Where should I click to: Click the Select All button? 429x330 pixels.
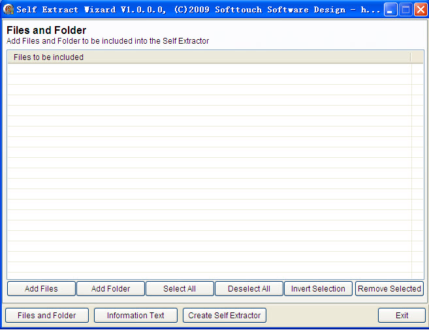pyautogui.click(x=180, y=289)
